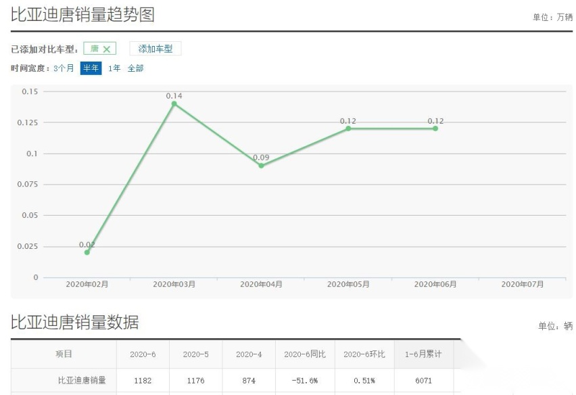The height and width of the screenshot is (395, 576).
Task: Click the 2020年03月 axis label
Action: tap(174, 284)
